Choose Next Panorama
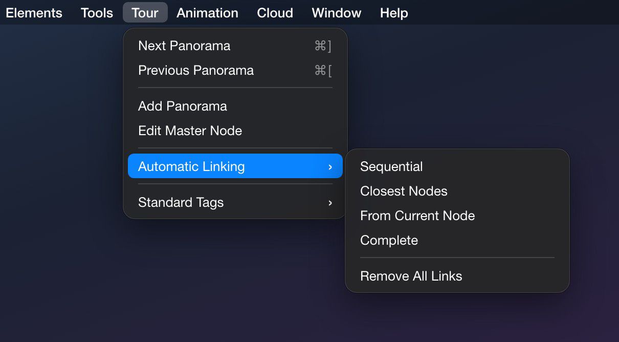619x342 pixels. 235,46
